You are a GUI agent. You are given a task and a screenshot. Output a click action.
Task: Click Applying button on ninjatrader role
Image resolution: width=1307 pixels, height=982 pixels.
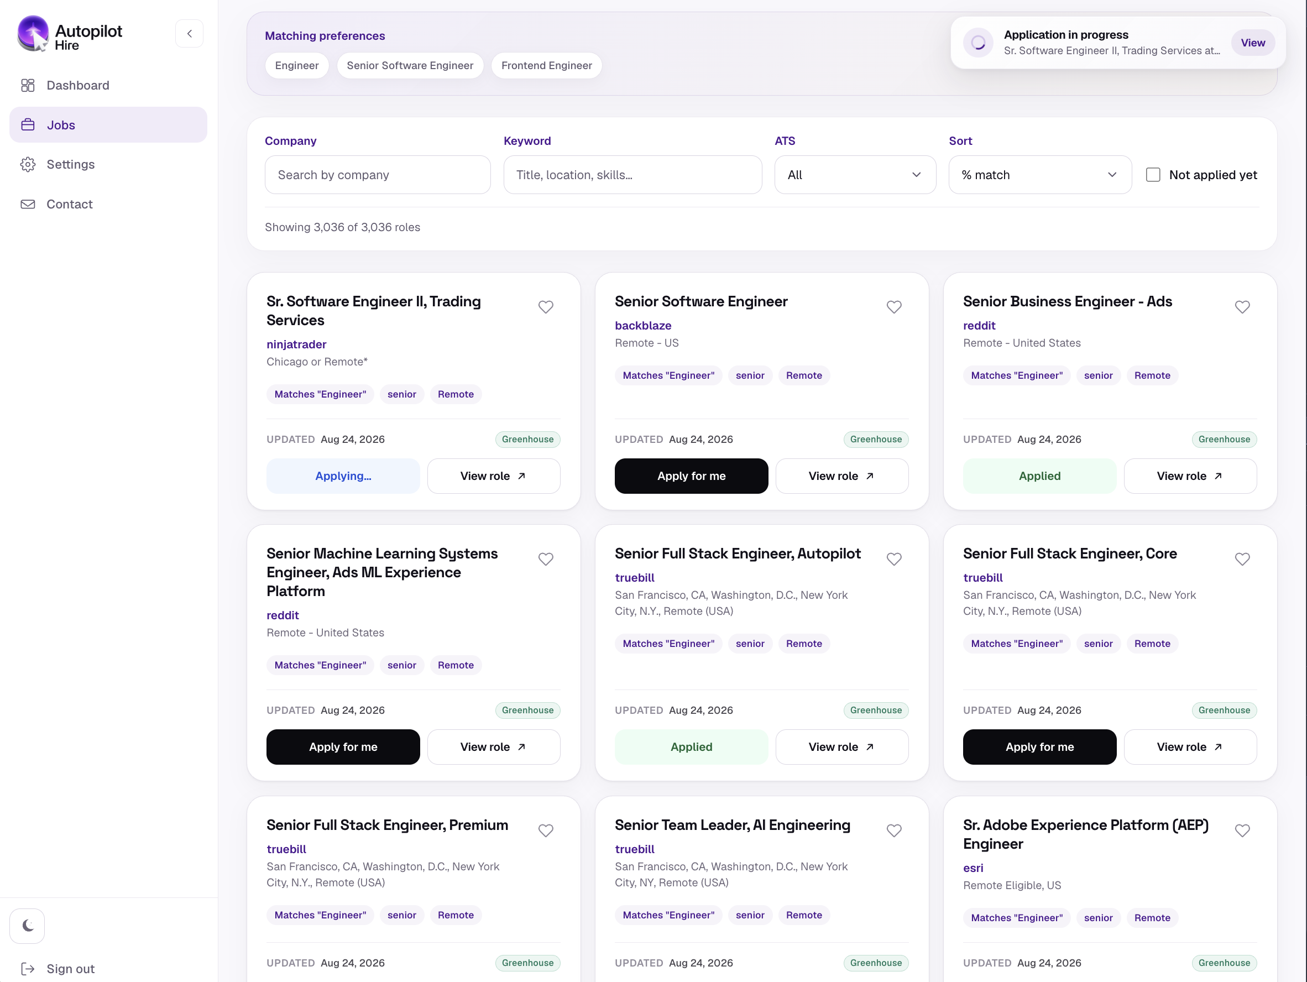pos(343,476)
